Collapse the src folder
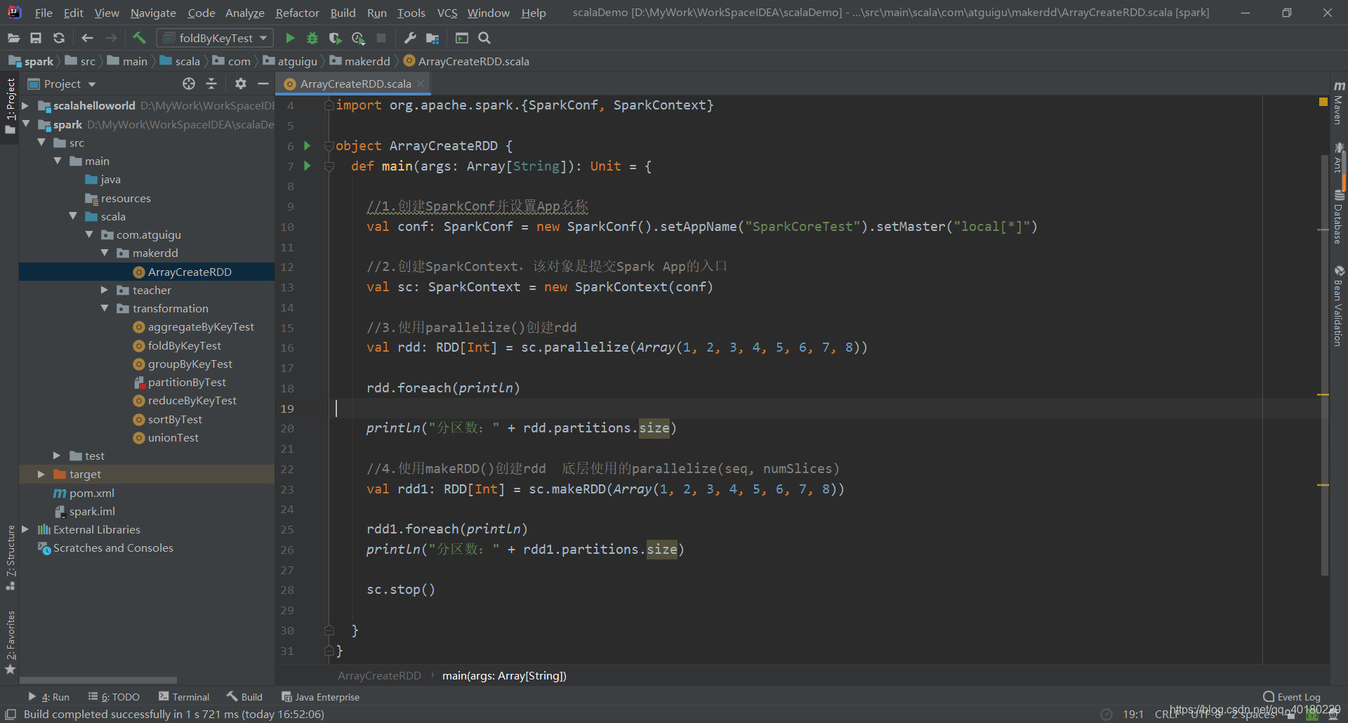The height and width of the screenshot is (723, 1348). tap(41, 142)
